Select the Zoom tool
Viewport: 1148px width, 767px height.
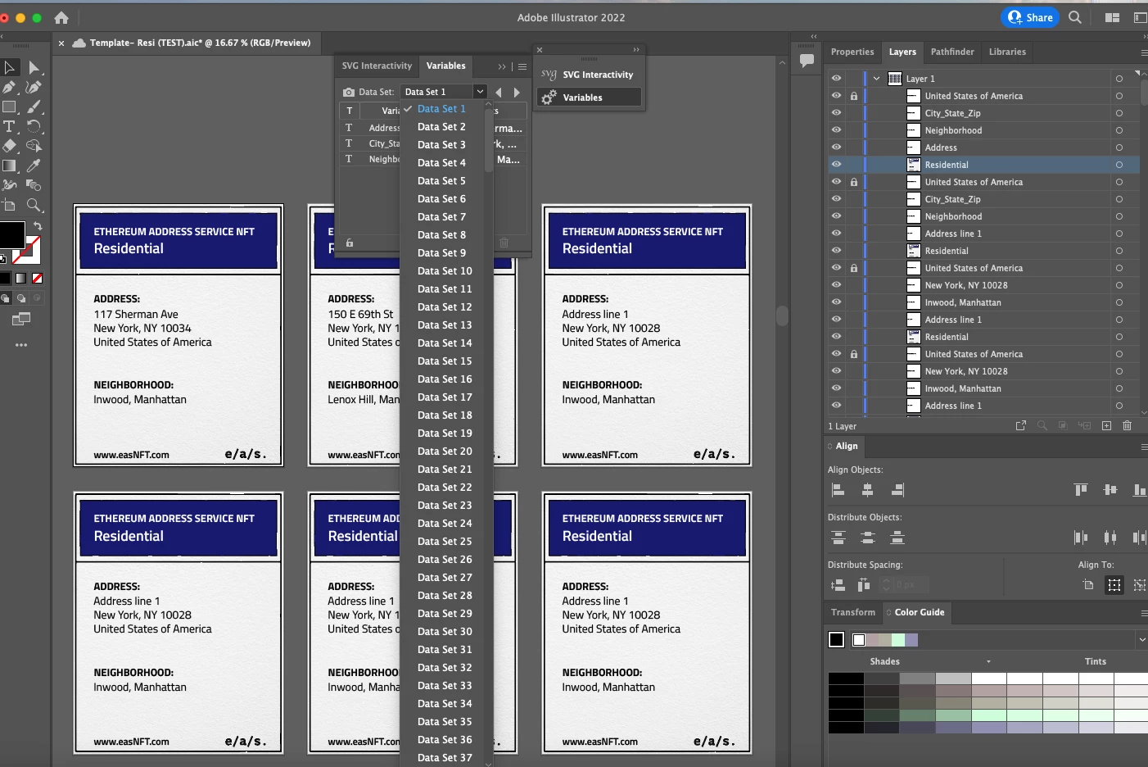(34, 205)
